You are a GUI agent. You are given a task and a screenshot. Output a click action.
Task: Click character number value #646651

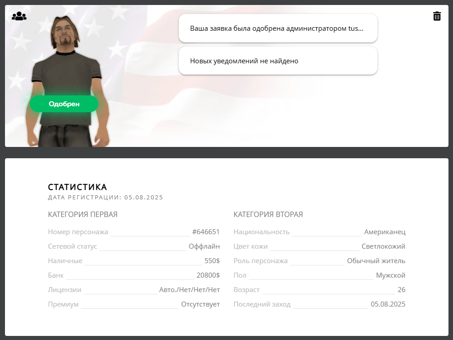(x=206, y=232)
